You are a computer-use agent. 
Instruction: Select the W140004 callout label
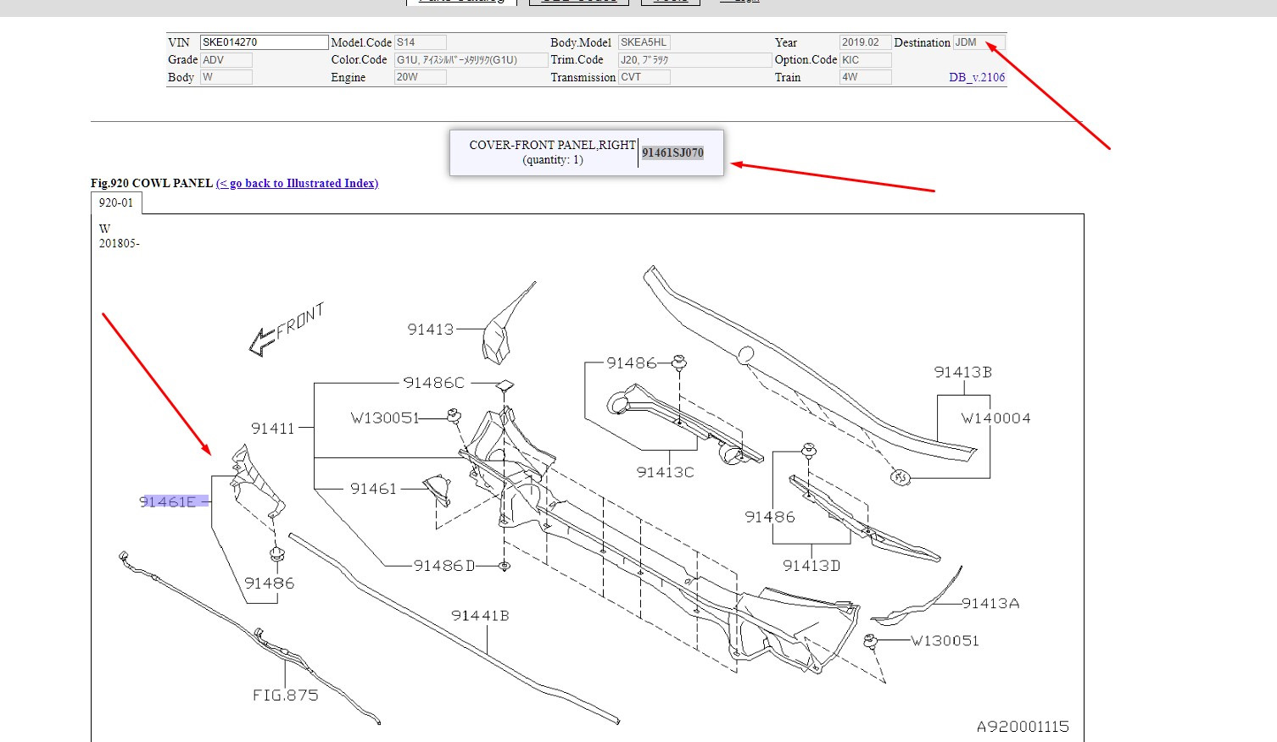[x=995, y=418]
